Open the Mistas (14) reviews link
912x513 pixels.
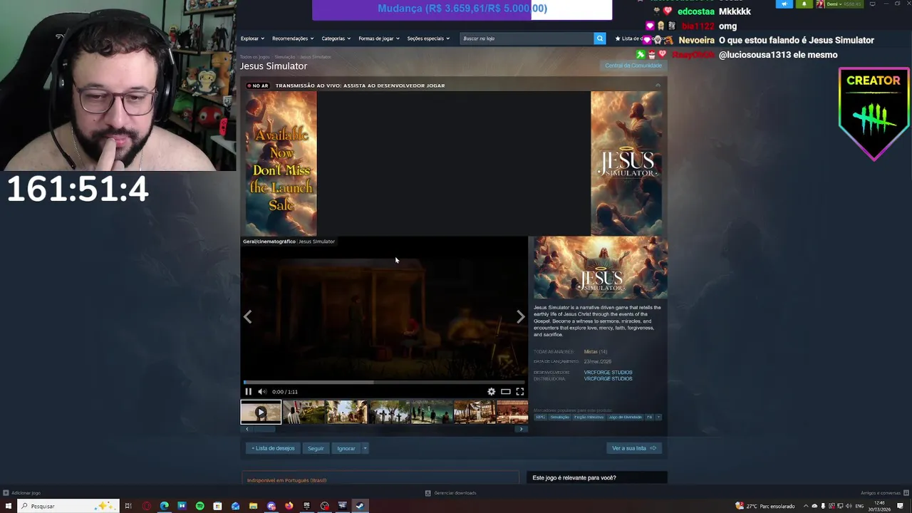[596, 352]
